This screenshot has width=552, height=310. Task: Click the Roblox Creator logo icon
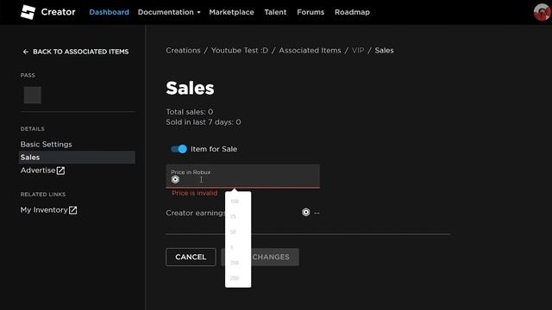(28, 12)
